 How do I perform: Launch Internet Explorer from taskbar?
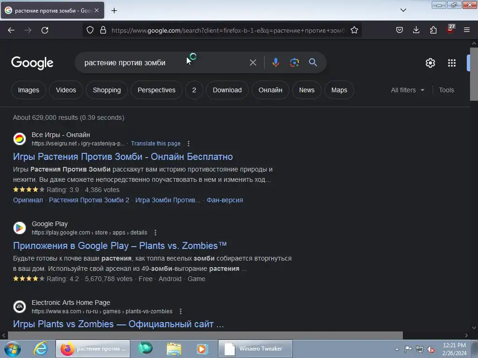41,349
